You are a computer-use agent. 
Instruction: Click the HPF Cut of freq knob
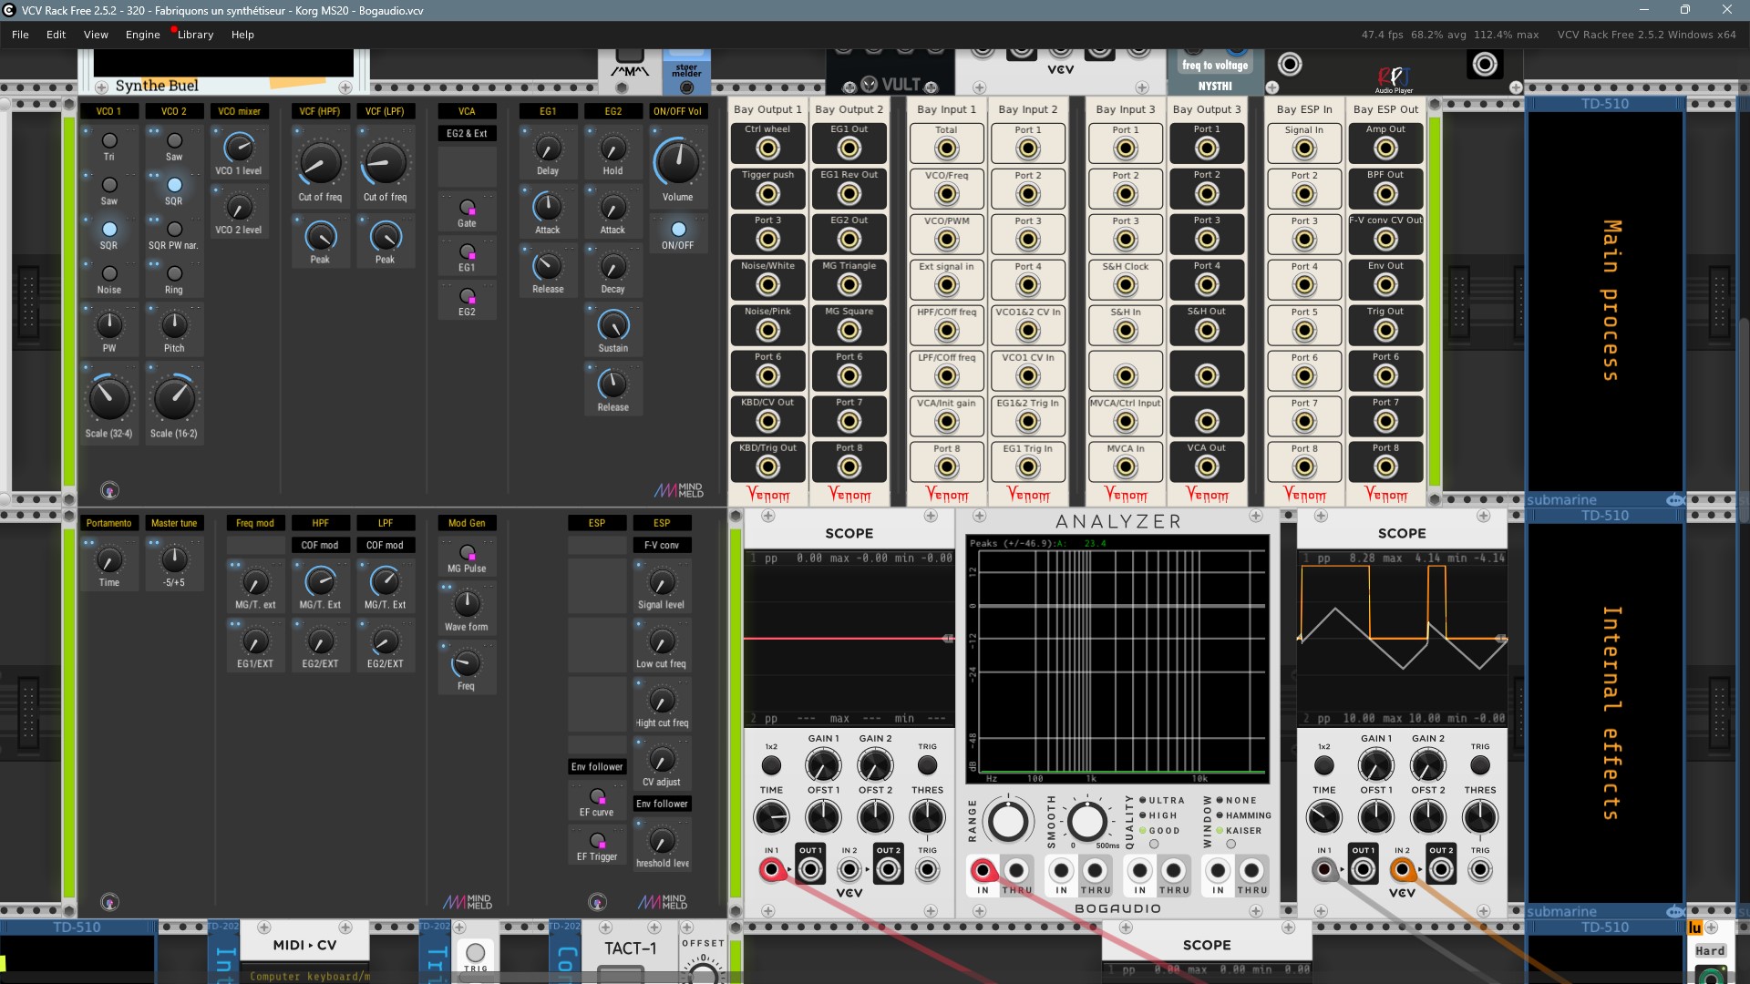[x=320, y=164]
